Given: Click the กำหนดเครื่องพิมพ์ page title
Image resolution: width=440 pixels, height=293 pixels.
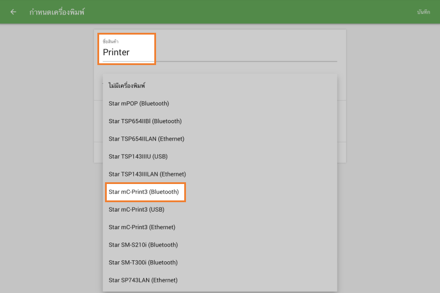Looking at the screenshot, I should pos(57,12).
